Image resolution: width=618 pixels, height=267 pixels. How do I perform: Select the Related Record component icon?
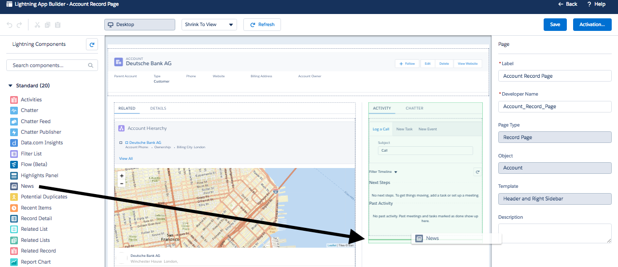(x=14, y=251)
